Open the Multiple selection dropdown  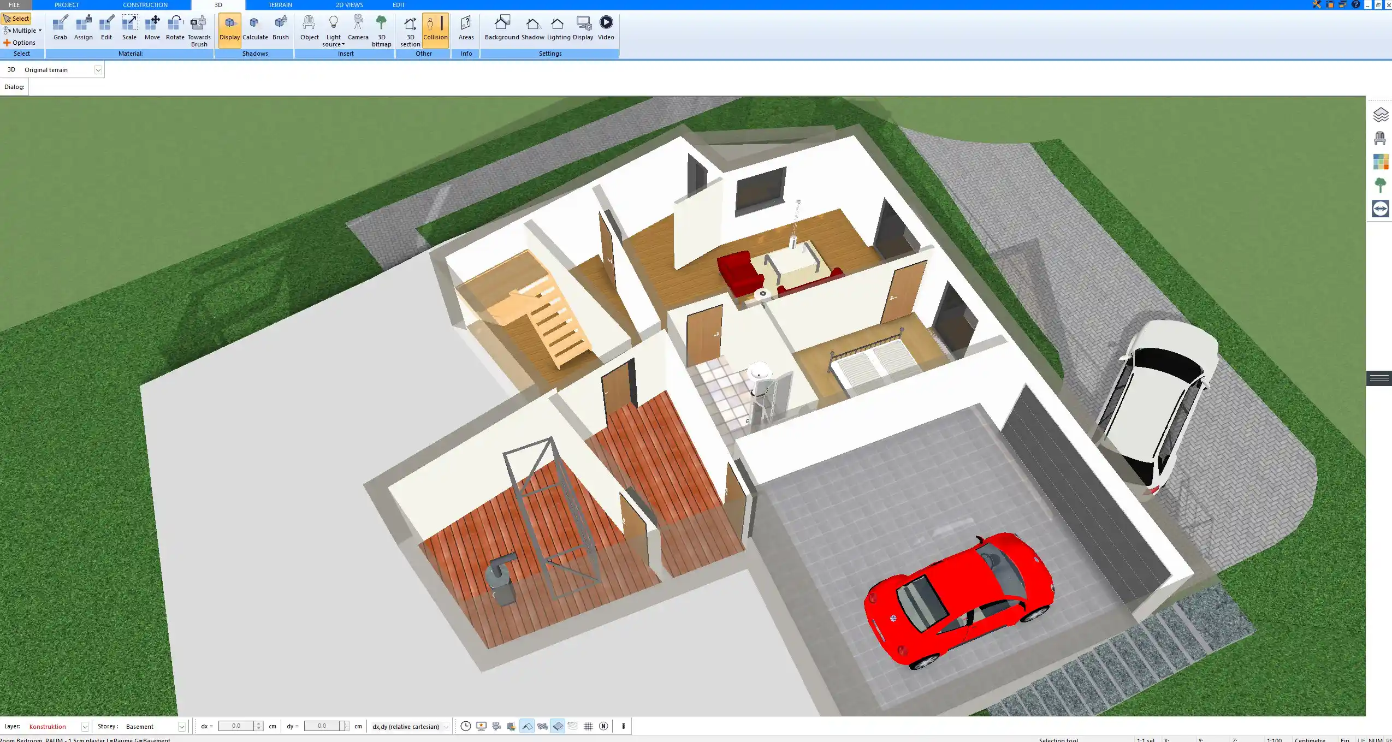[22, 31]
